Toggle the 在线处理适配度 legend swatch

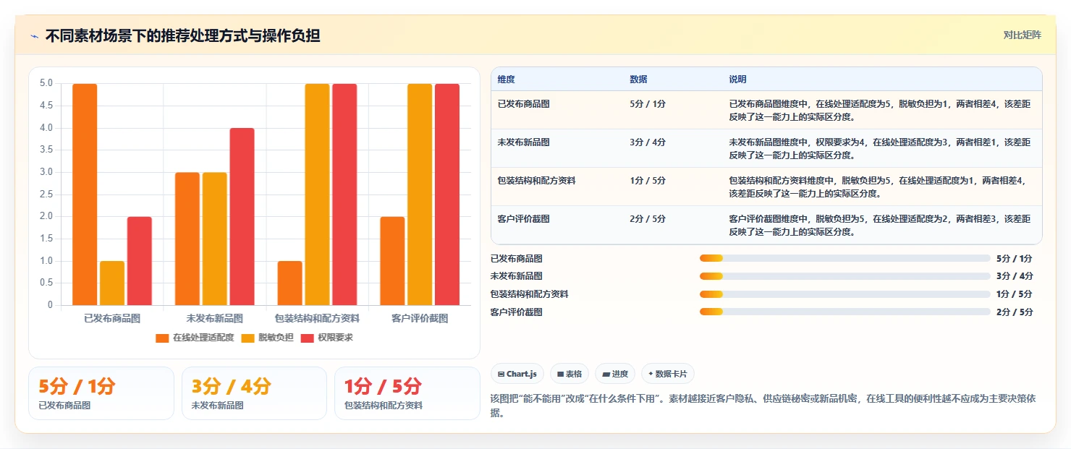(162, 338)
